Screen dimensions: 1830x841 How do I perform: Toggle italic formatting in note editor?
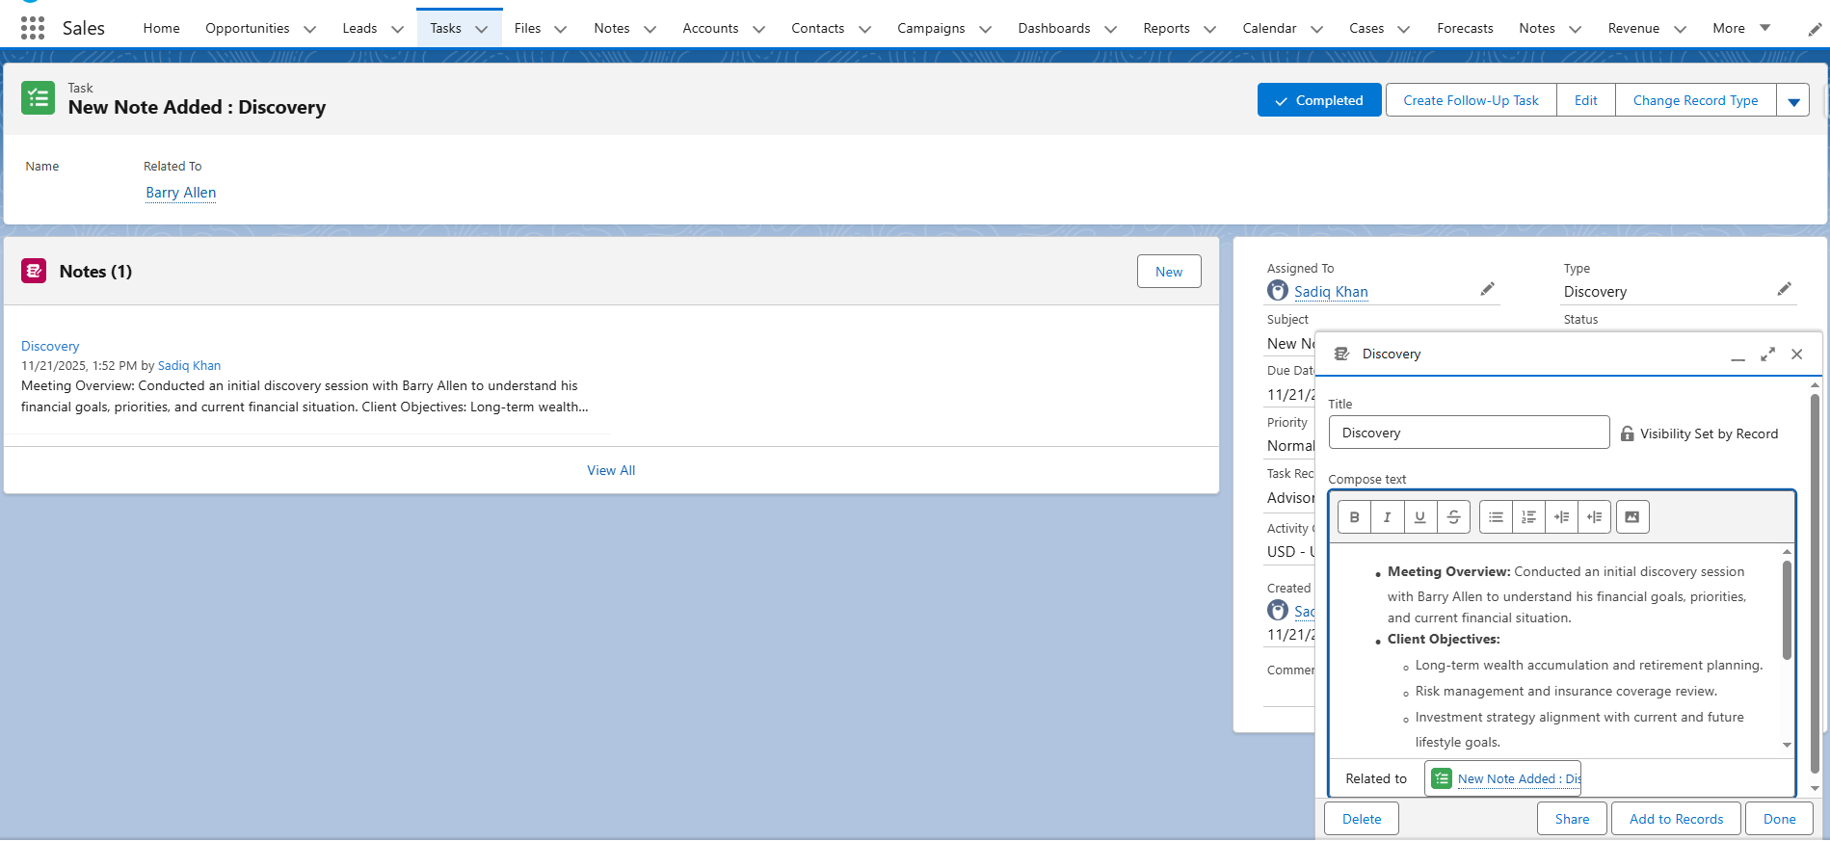[1387, 517]
